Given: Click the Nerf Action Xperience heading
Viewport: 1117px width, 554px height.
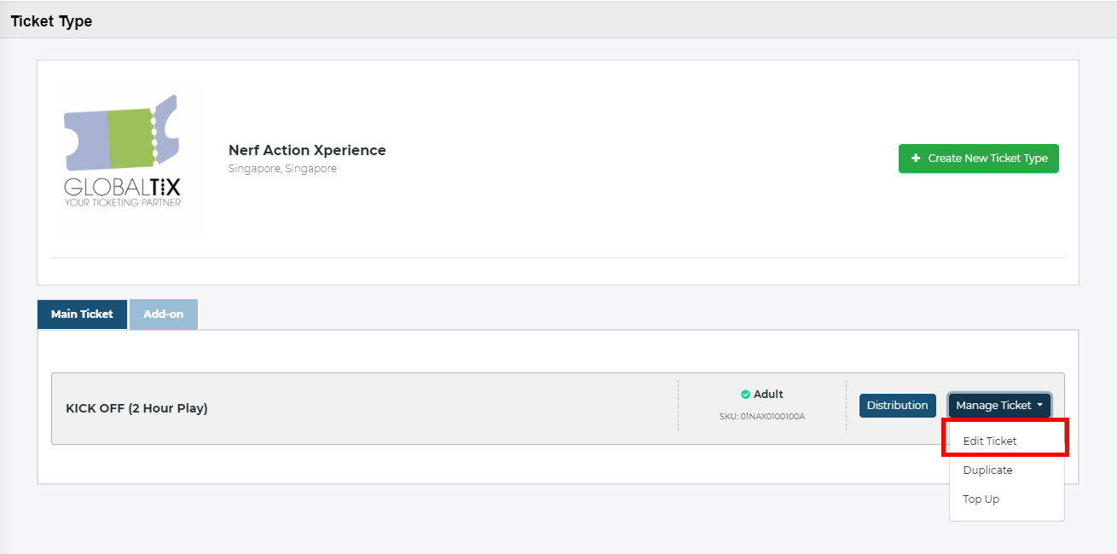Looking at the screenshot, I should (x=307, y=151).
